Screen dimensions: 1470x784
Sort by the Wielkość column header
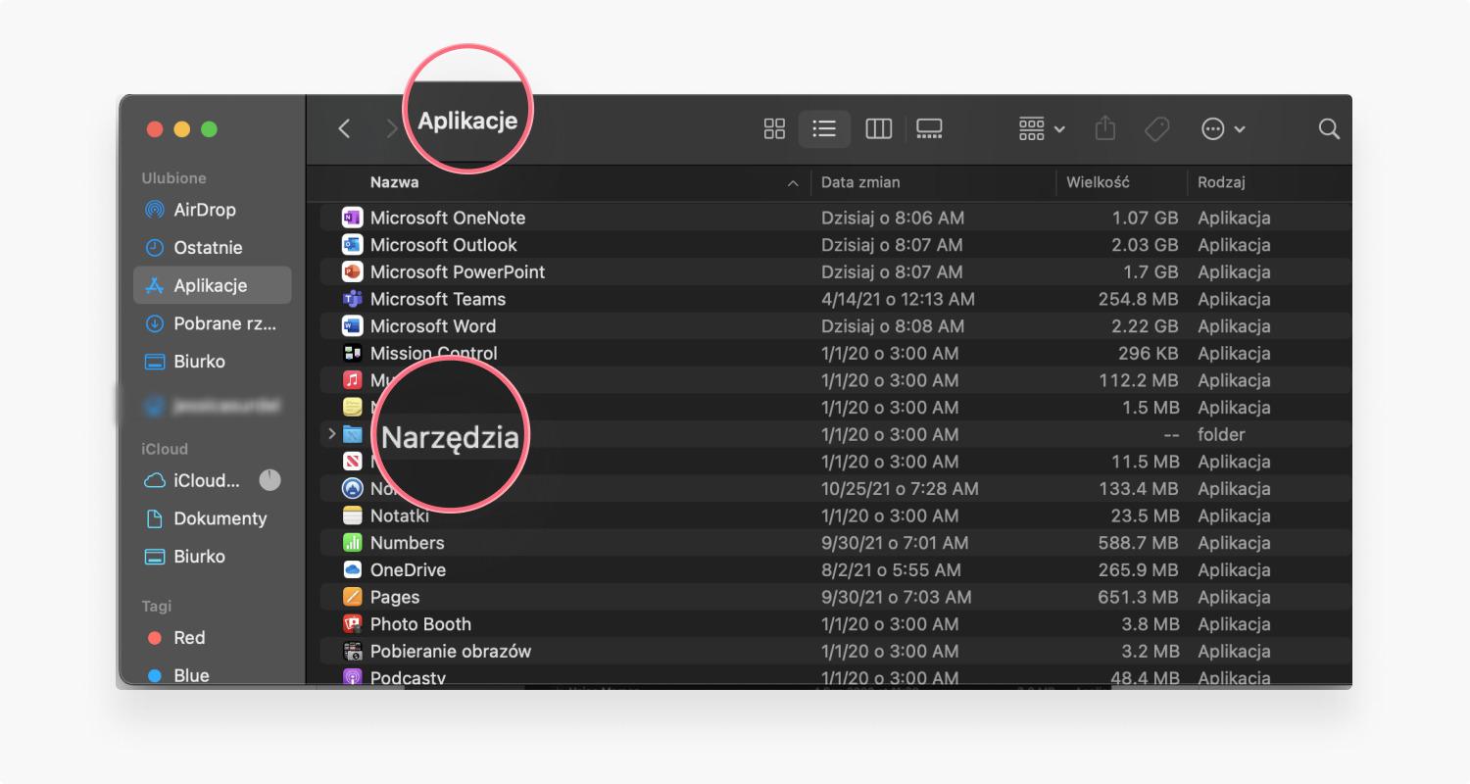[1098, 182]
